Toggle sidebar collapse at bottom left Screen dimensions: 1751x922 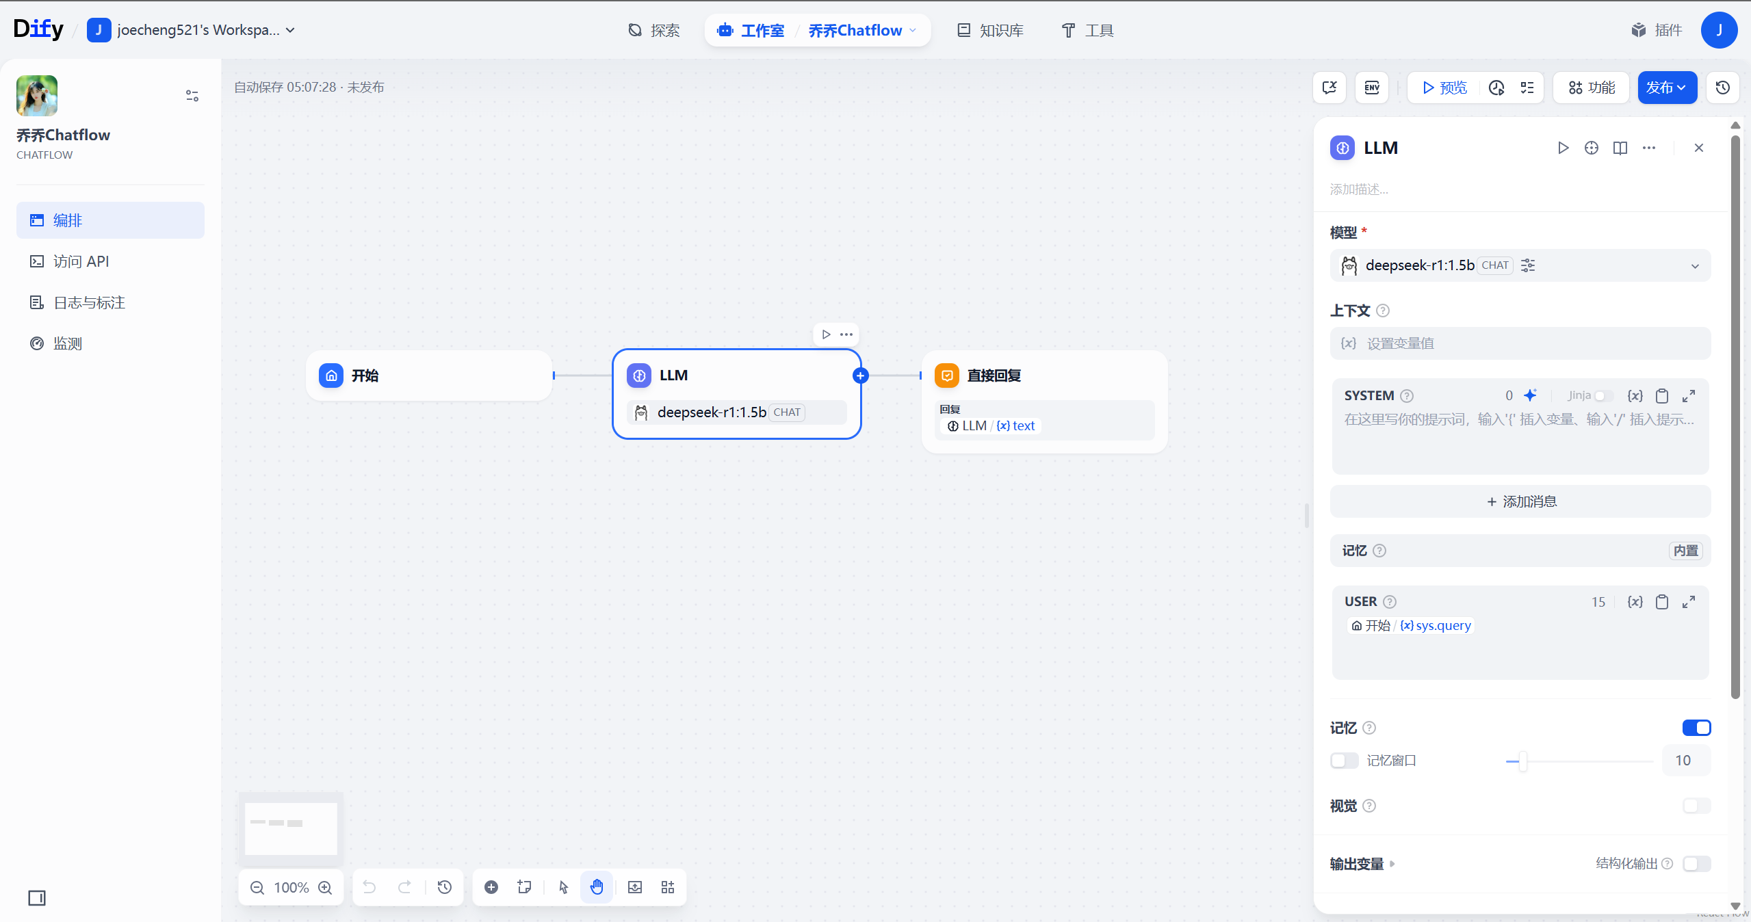(37, 898)
